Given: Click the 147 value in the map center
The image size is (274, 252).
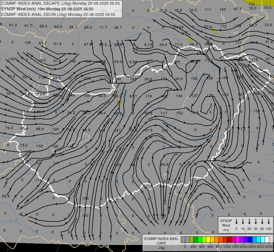Looking at the screenshot, I should [118, 130].
